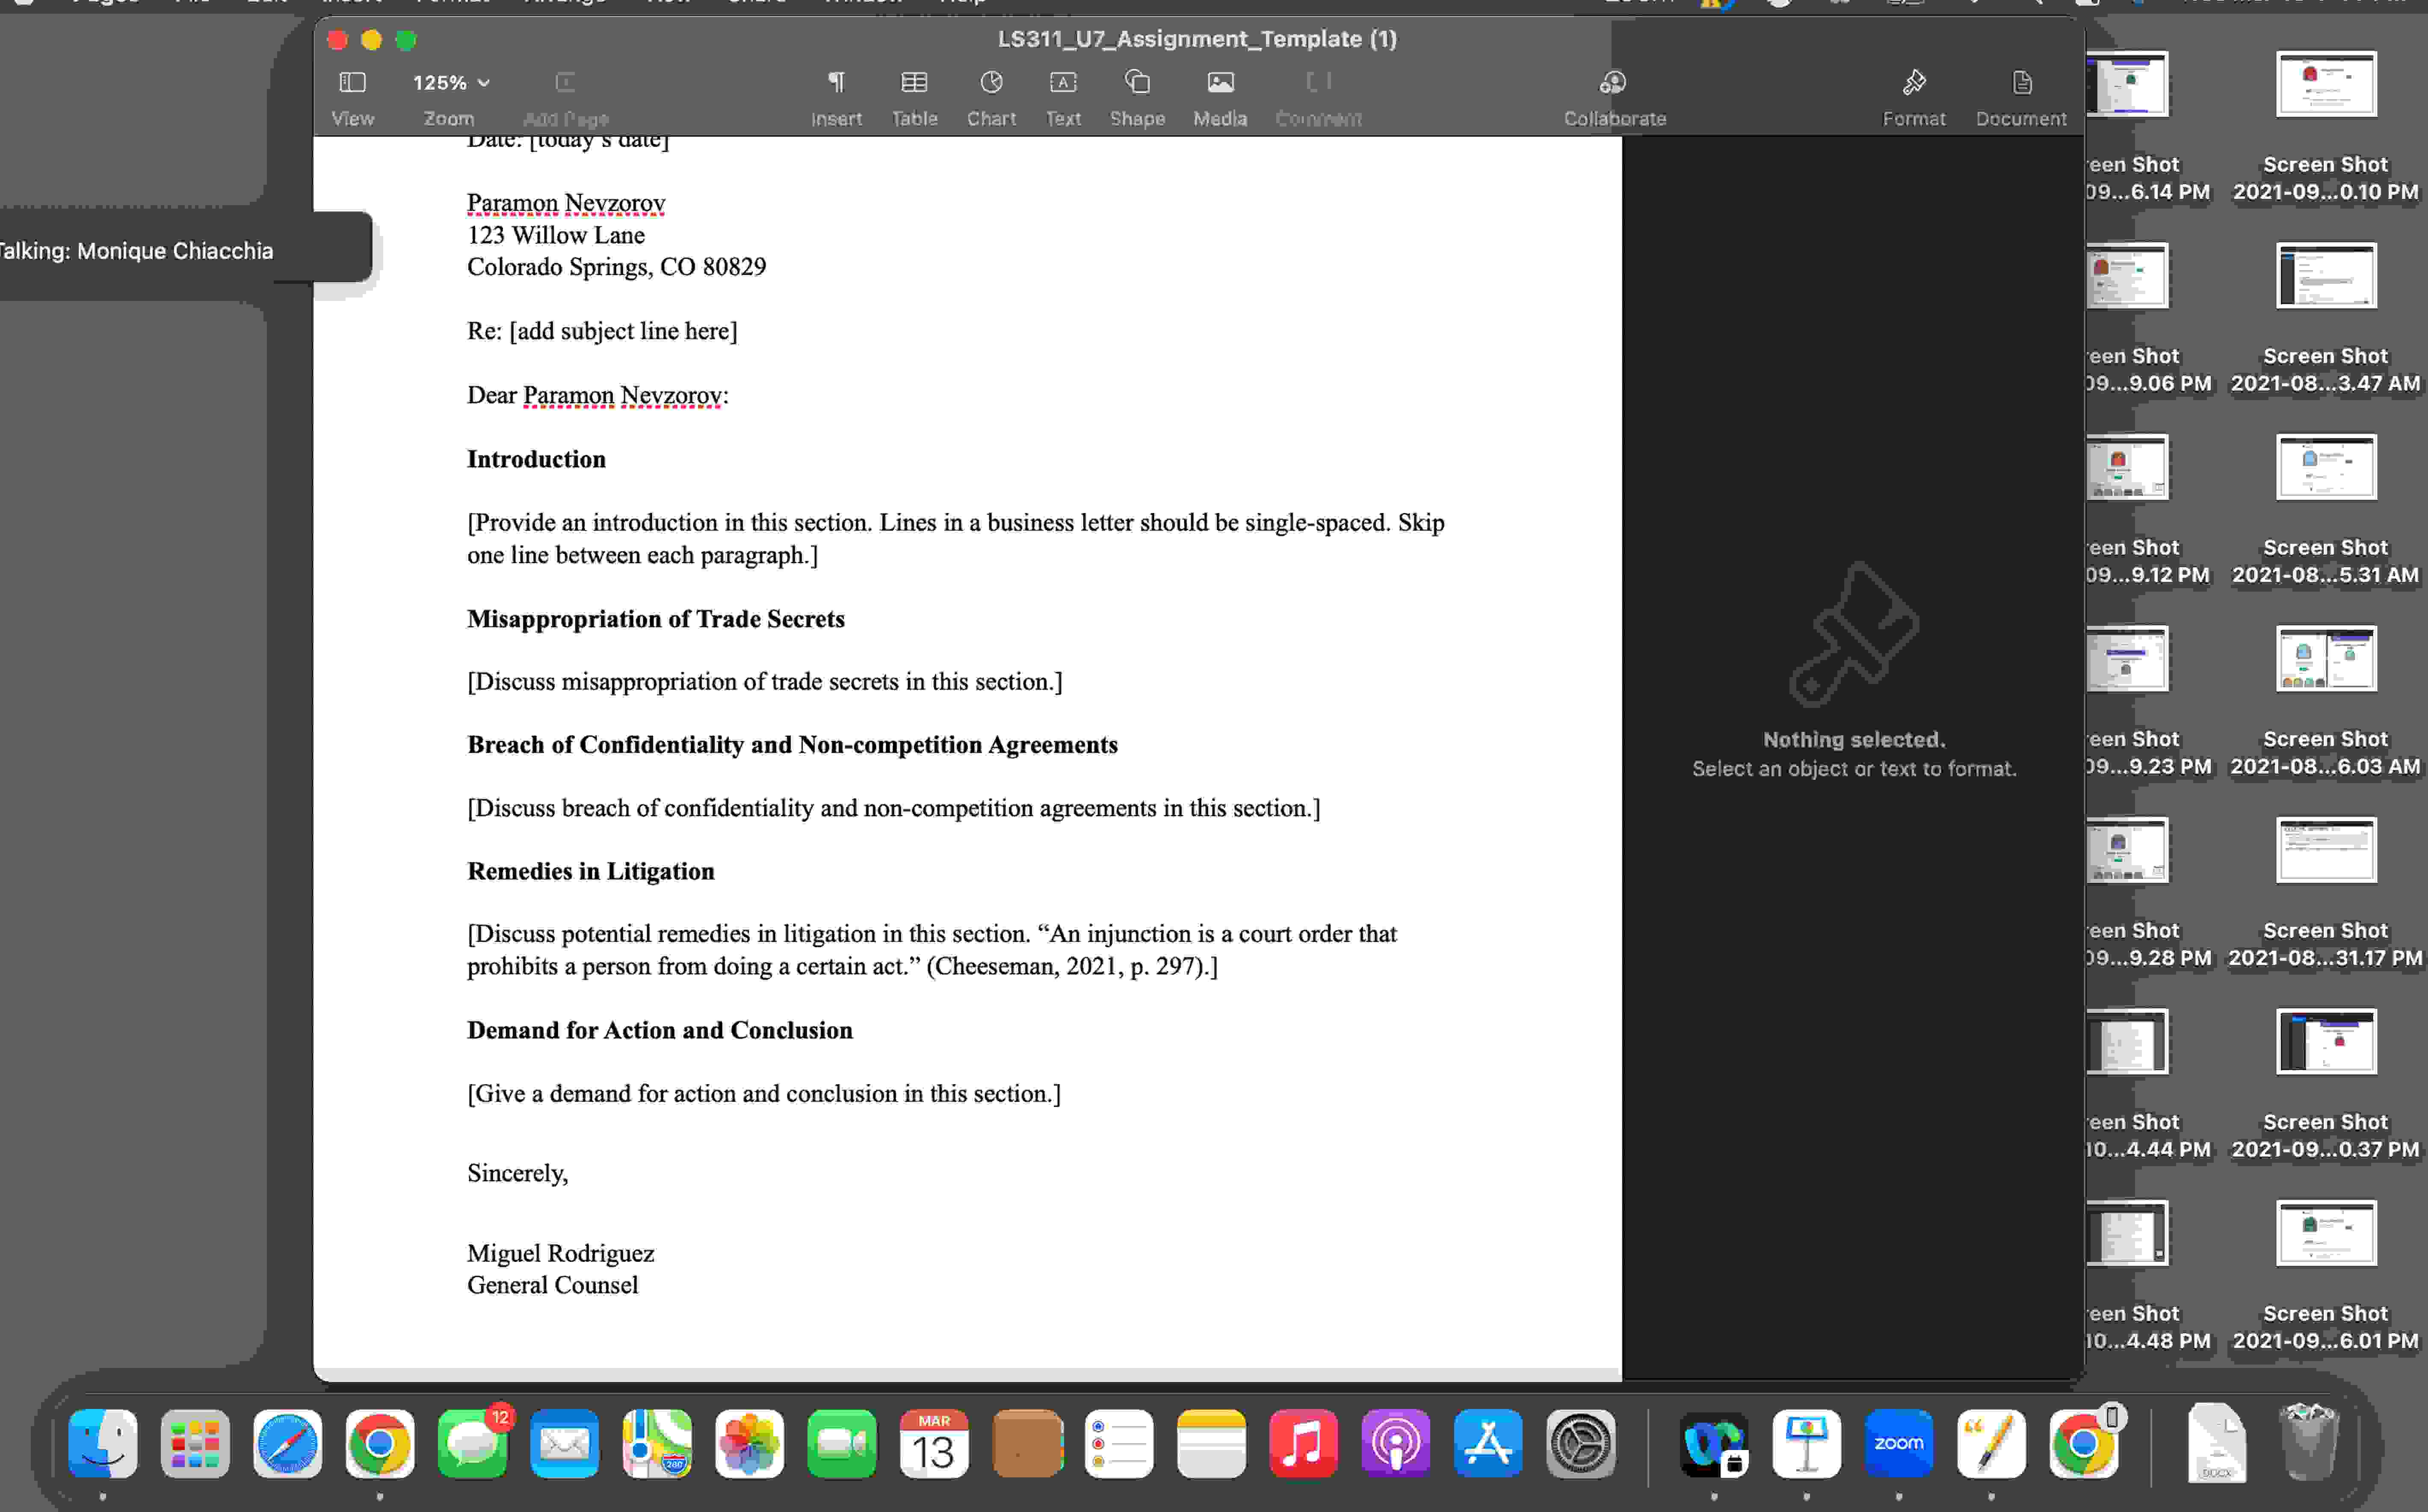Open the 125% zoom level dropdown
This screenshot has width=2428, height=1512.
(x=448, y=82)
